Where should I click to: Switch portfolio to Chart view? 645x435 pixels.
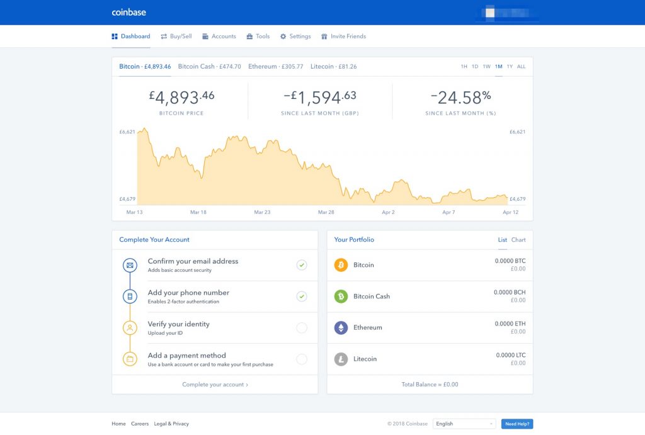click(x=518, y=240)
